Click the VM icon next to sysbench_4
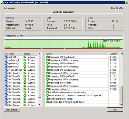This screenshot has width=129, height=119. click(x=6, y=66)
